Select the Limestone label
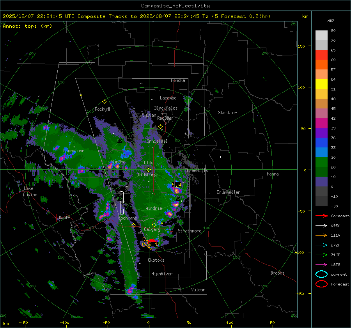351x328 pixels. [x=74, y=151]
